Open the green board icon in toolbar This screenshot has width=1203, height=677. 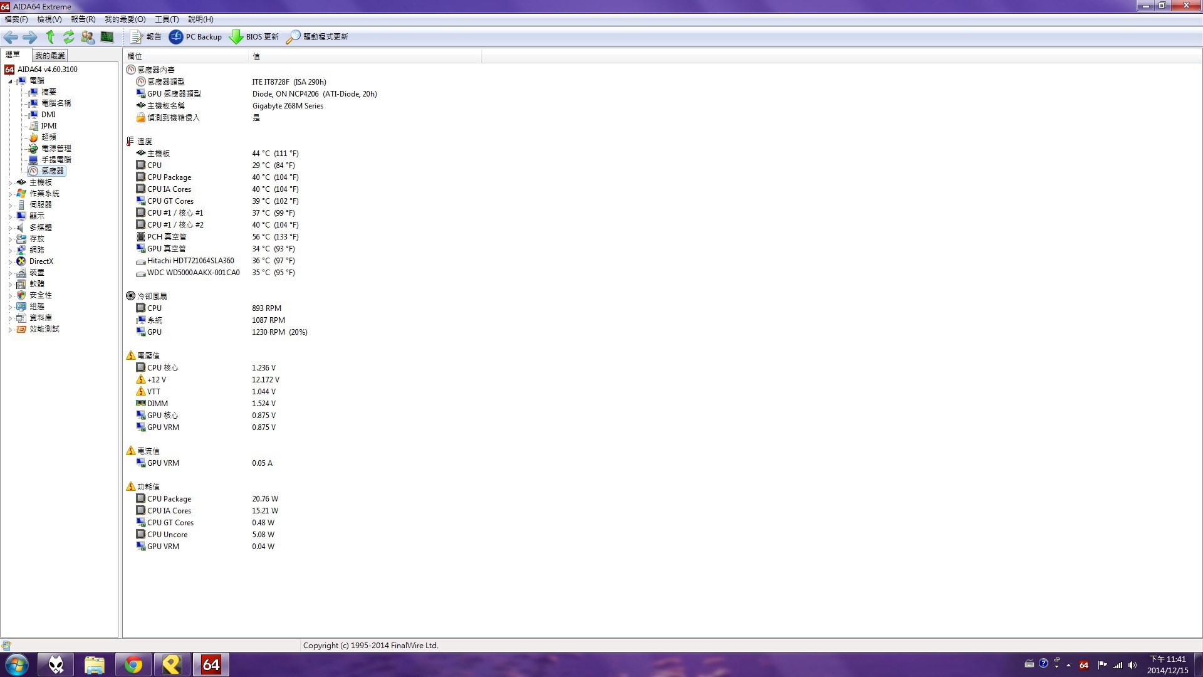click(107, 37)
